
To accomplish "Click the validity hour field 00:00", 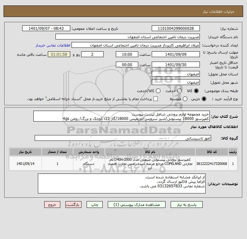I will pos(127,64).
